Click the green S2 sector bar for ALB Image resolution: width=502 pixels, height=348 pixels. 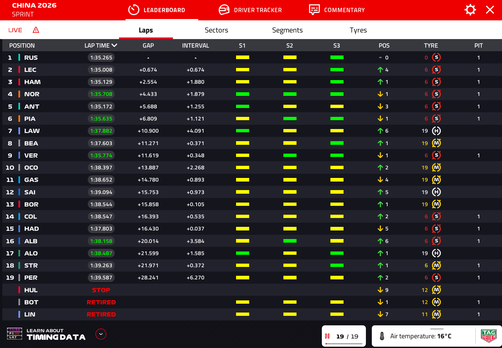click(290, 241)
